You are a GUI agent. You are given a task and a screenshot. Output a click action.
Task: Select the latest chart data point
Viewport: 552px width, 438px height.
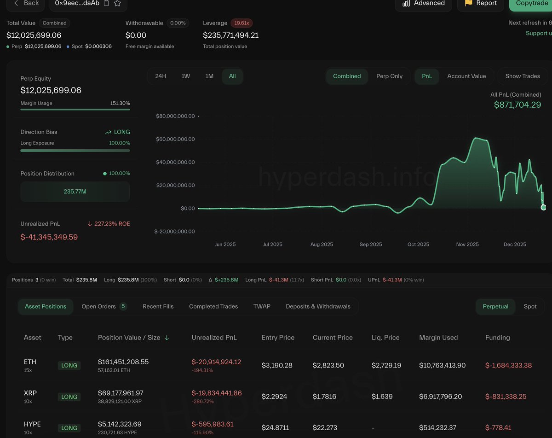point(543,208)
